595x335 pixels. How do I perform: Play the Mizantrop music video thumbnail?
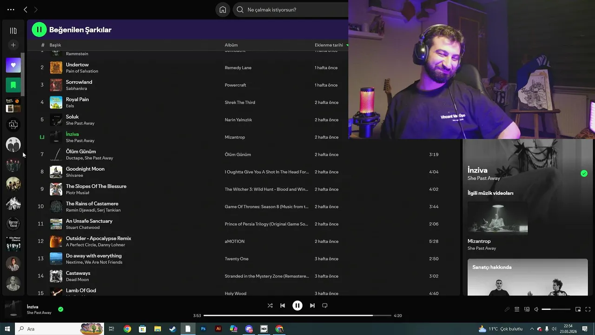click(497, 218)
